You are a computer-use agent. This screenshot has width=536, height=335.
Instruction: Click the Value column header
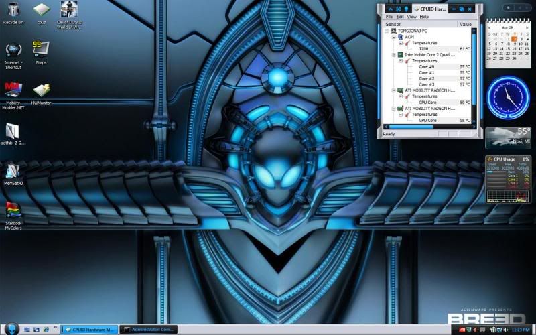(x=467, y=24)
